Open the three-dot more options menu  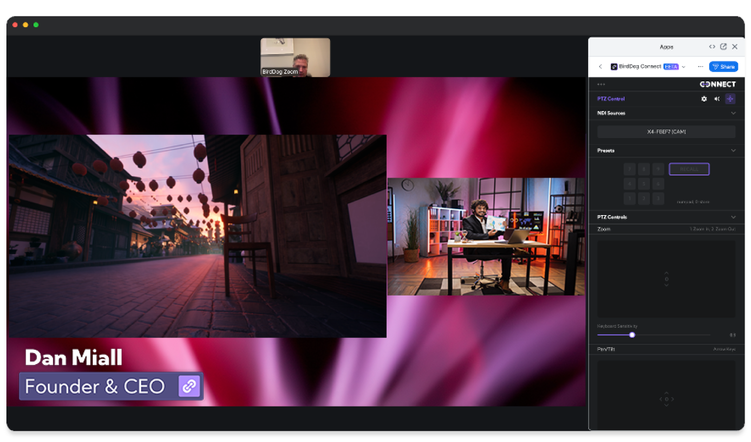[700, 67]
